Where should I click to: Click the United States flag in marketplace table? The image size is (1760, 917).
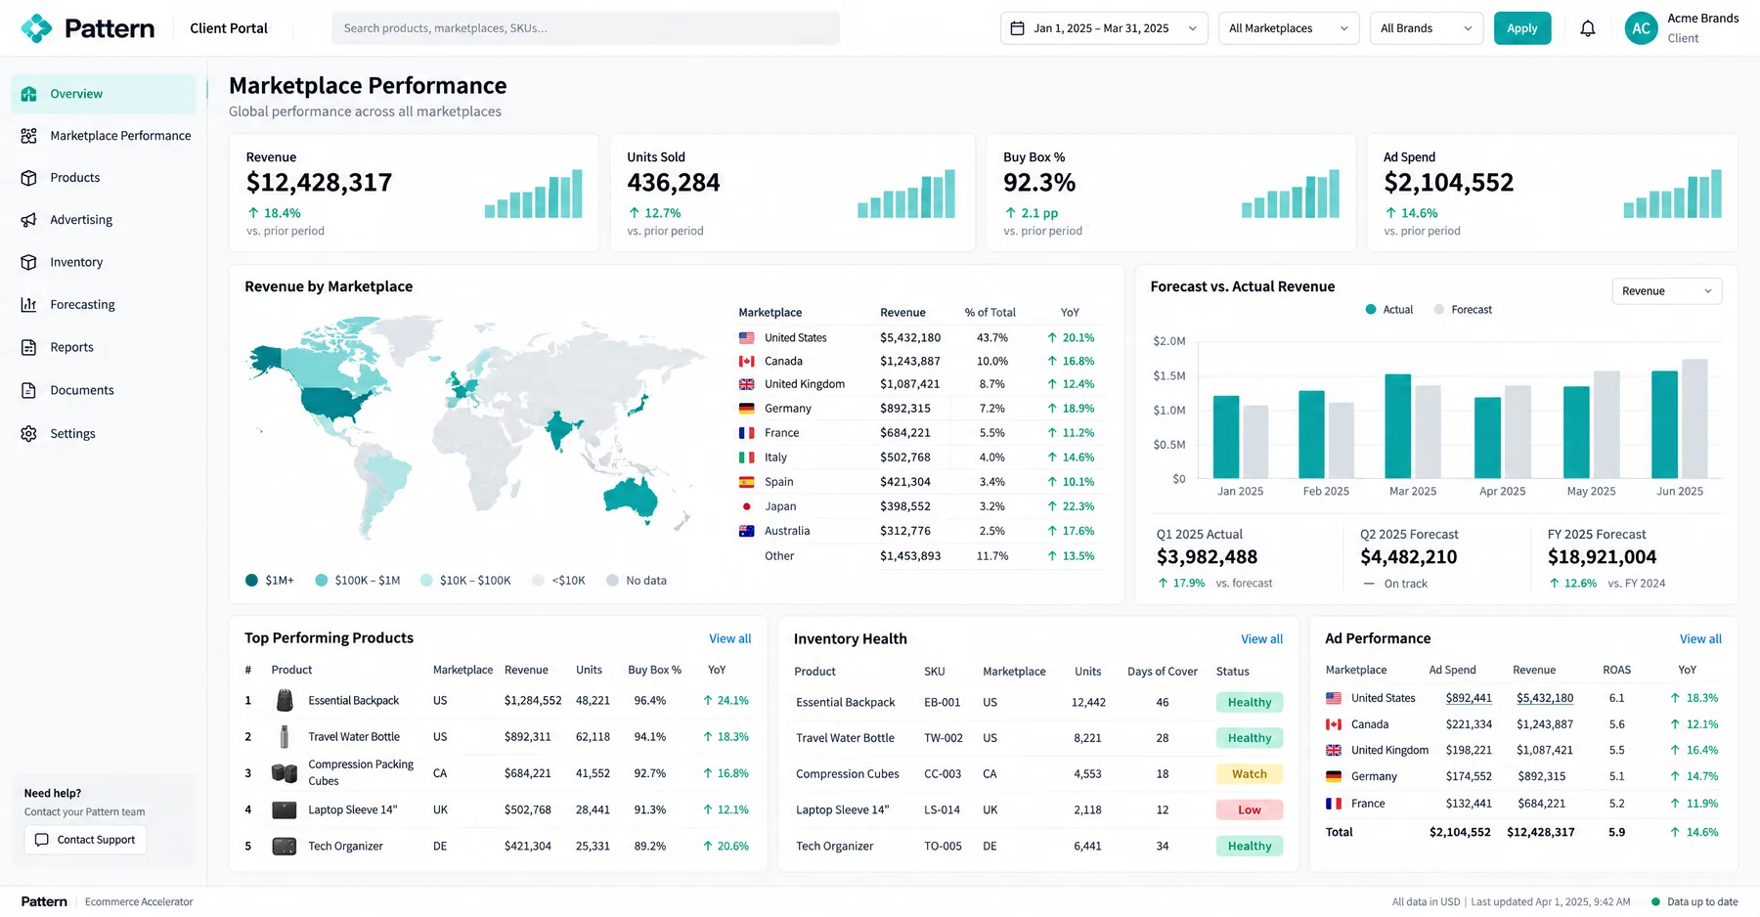pyautogui.click(x=746, y=337)
